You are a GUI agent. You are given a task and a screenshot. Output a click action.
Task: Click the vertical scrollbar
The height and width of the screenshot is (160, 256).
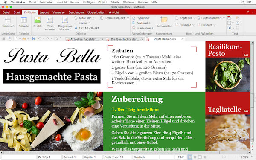click(252, 91)
